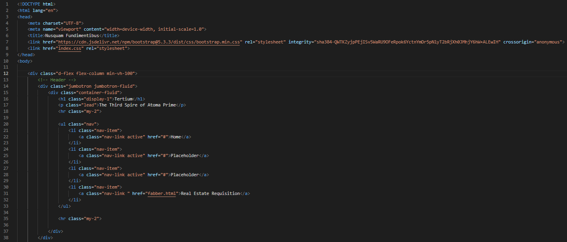Click the ul class="nav" value
The image size is (567, 242).
coord(90,124)
